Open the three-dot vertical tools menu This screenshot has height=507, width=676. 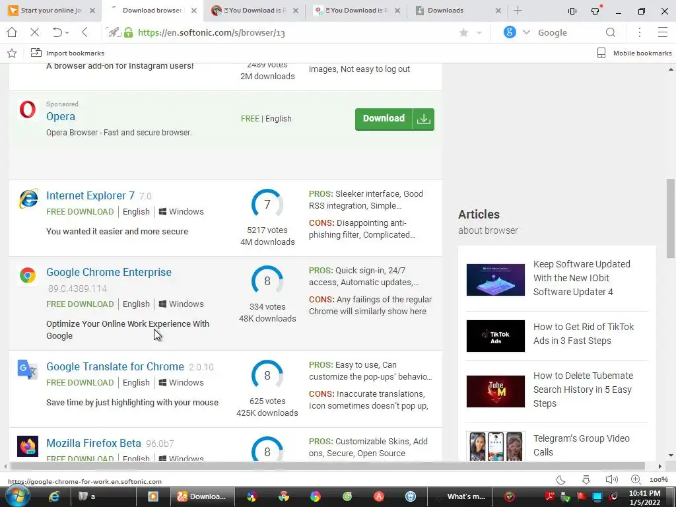coord(640,32)
